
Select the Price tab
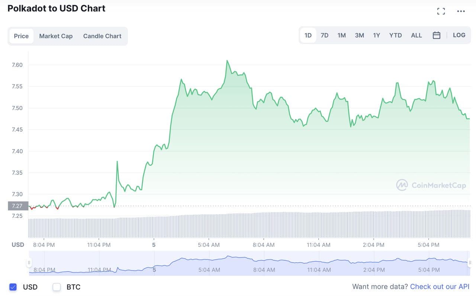tap(21, 36)
